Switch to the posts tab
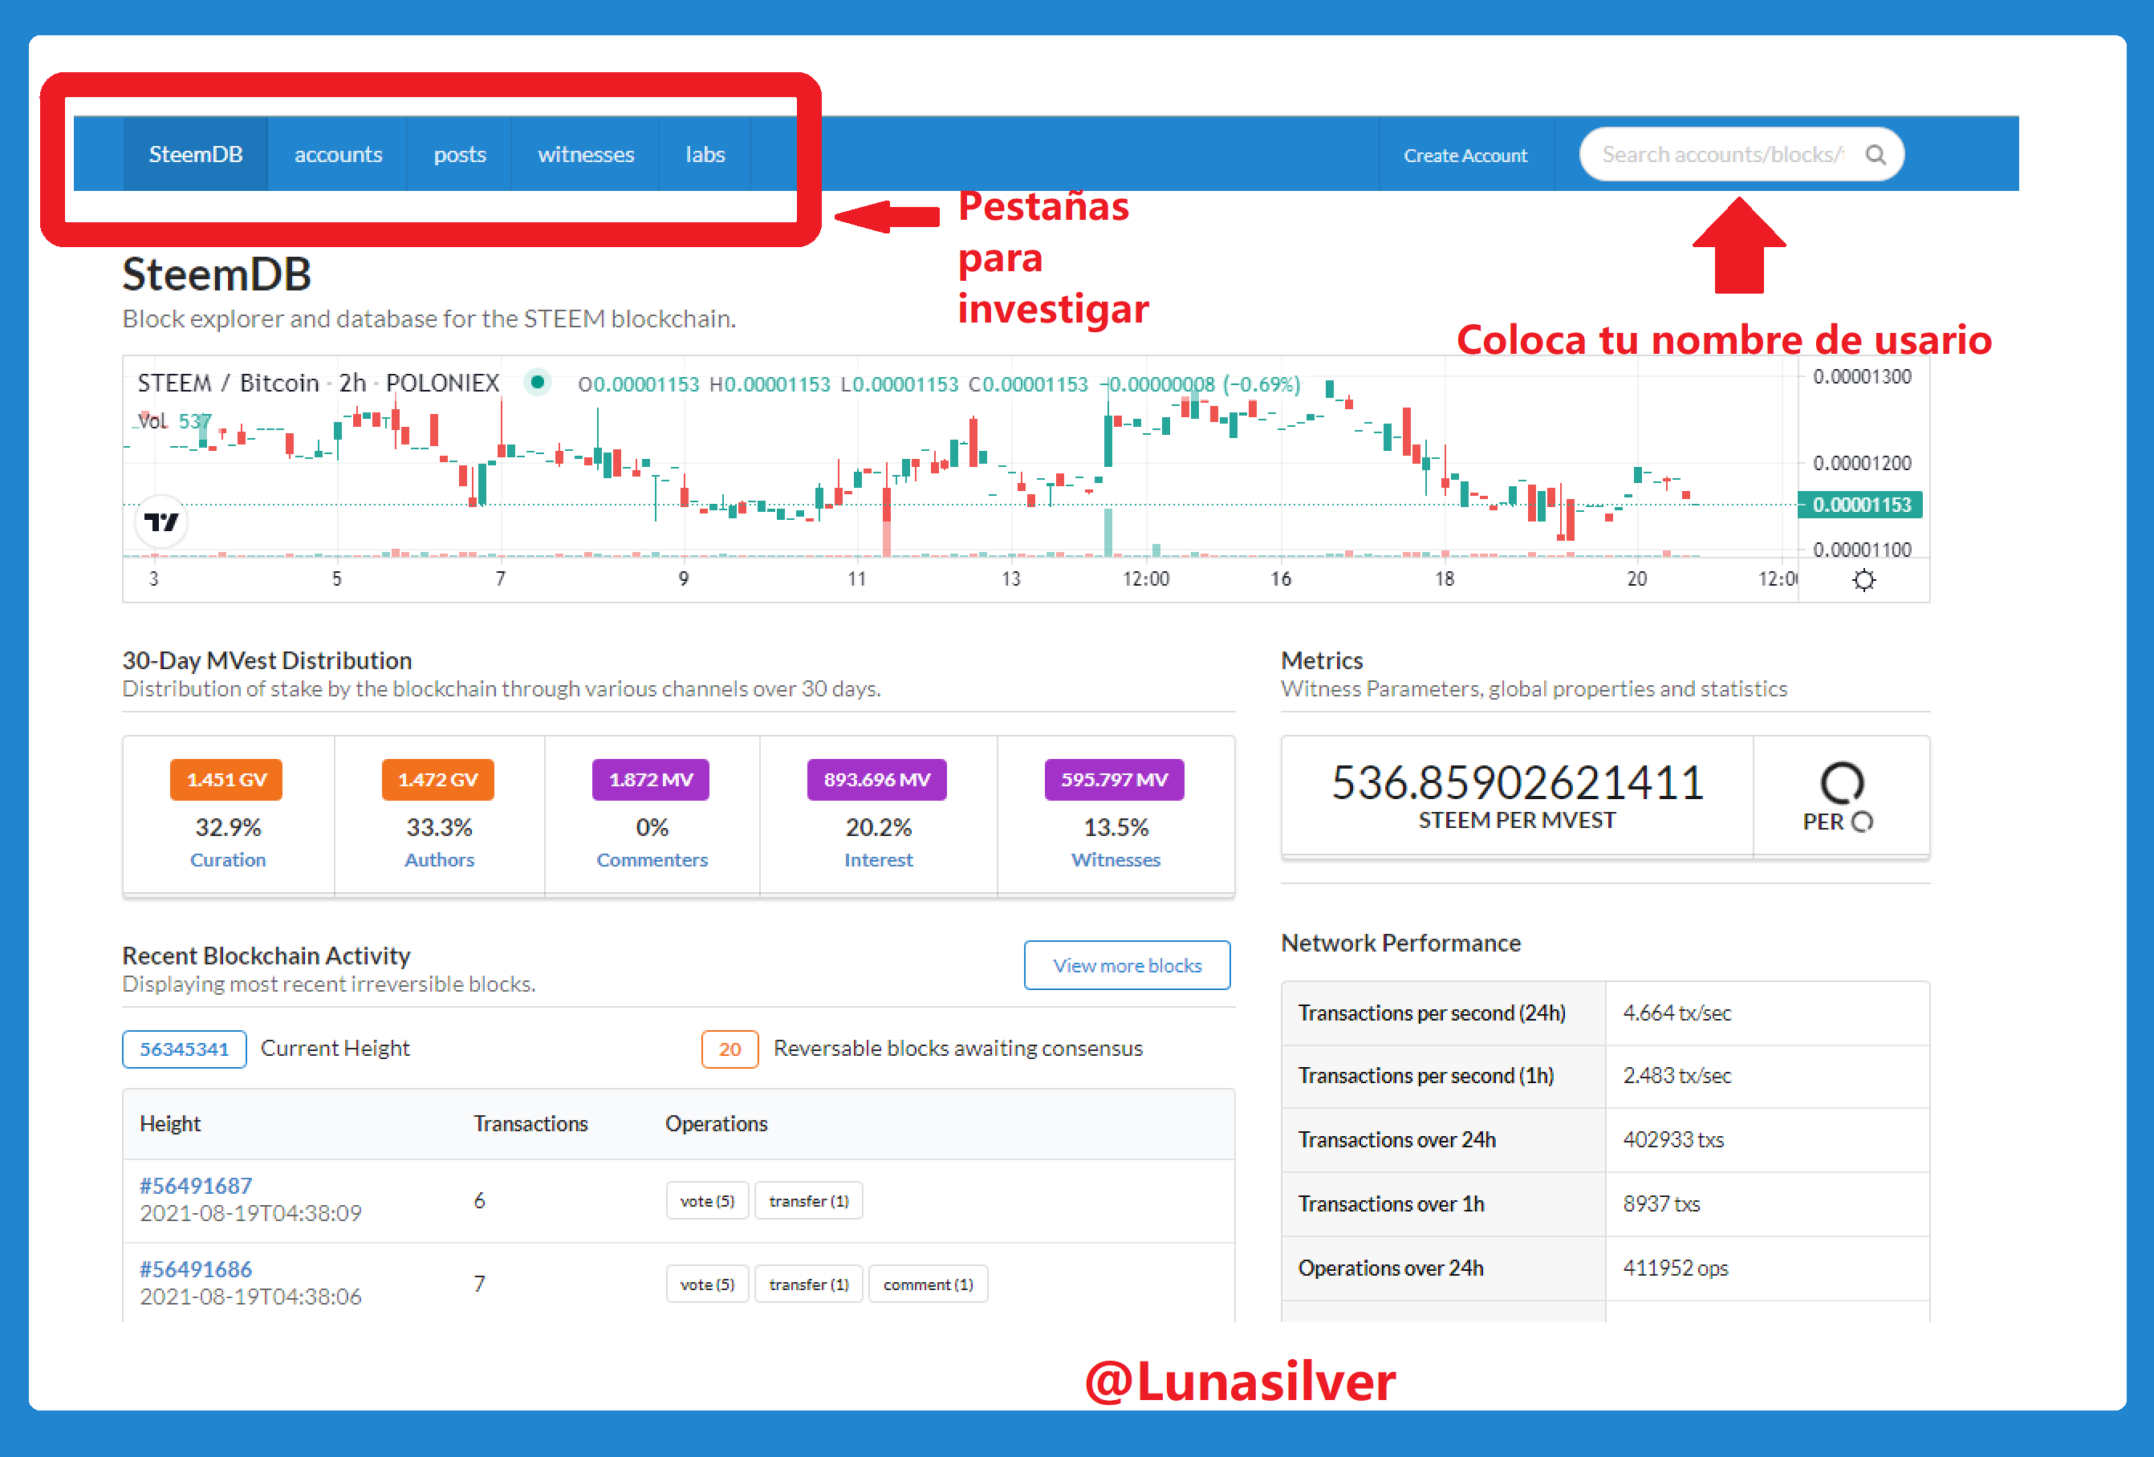2154x1457 pixels. [460, 154]
